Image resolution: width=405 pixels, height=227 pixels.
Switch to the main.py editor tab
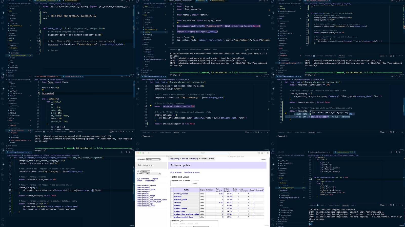(201, 1)
